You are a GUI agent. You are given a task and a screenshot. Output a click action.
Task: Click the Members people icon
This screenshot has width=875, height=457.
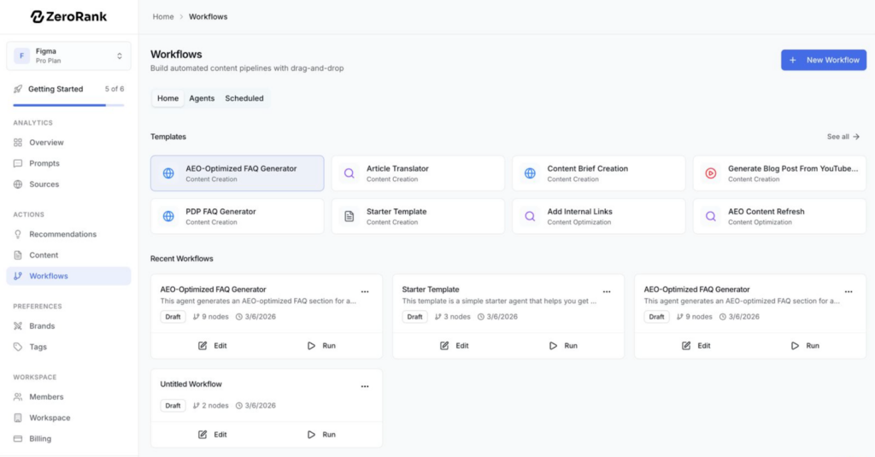click(x=19, y=397)
